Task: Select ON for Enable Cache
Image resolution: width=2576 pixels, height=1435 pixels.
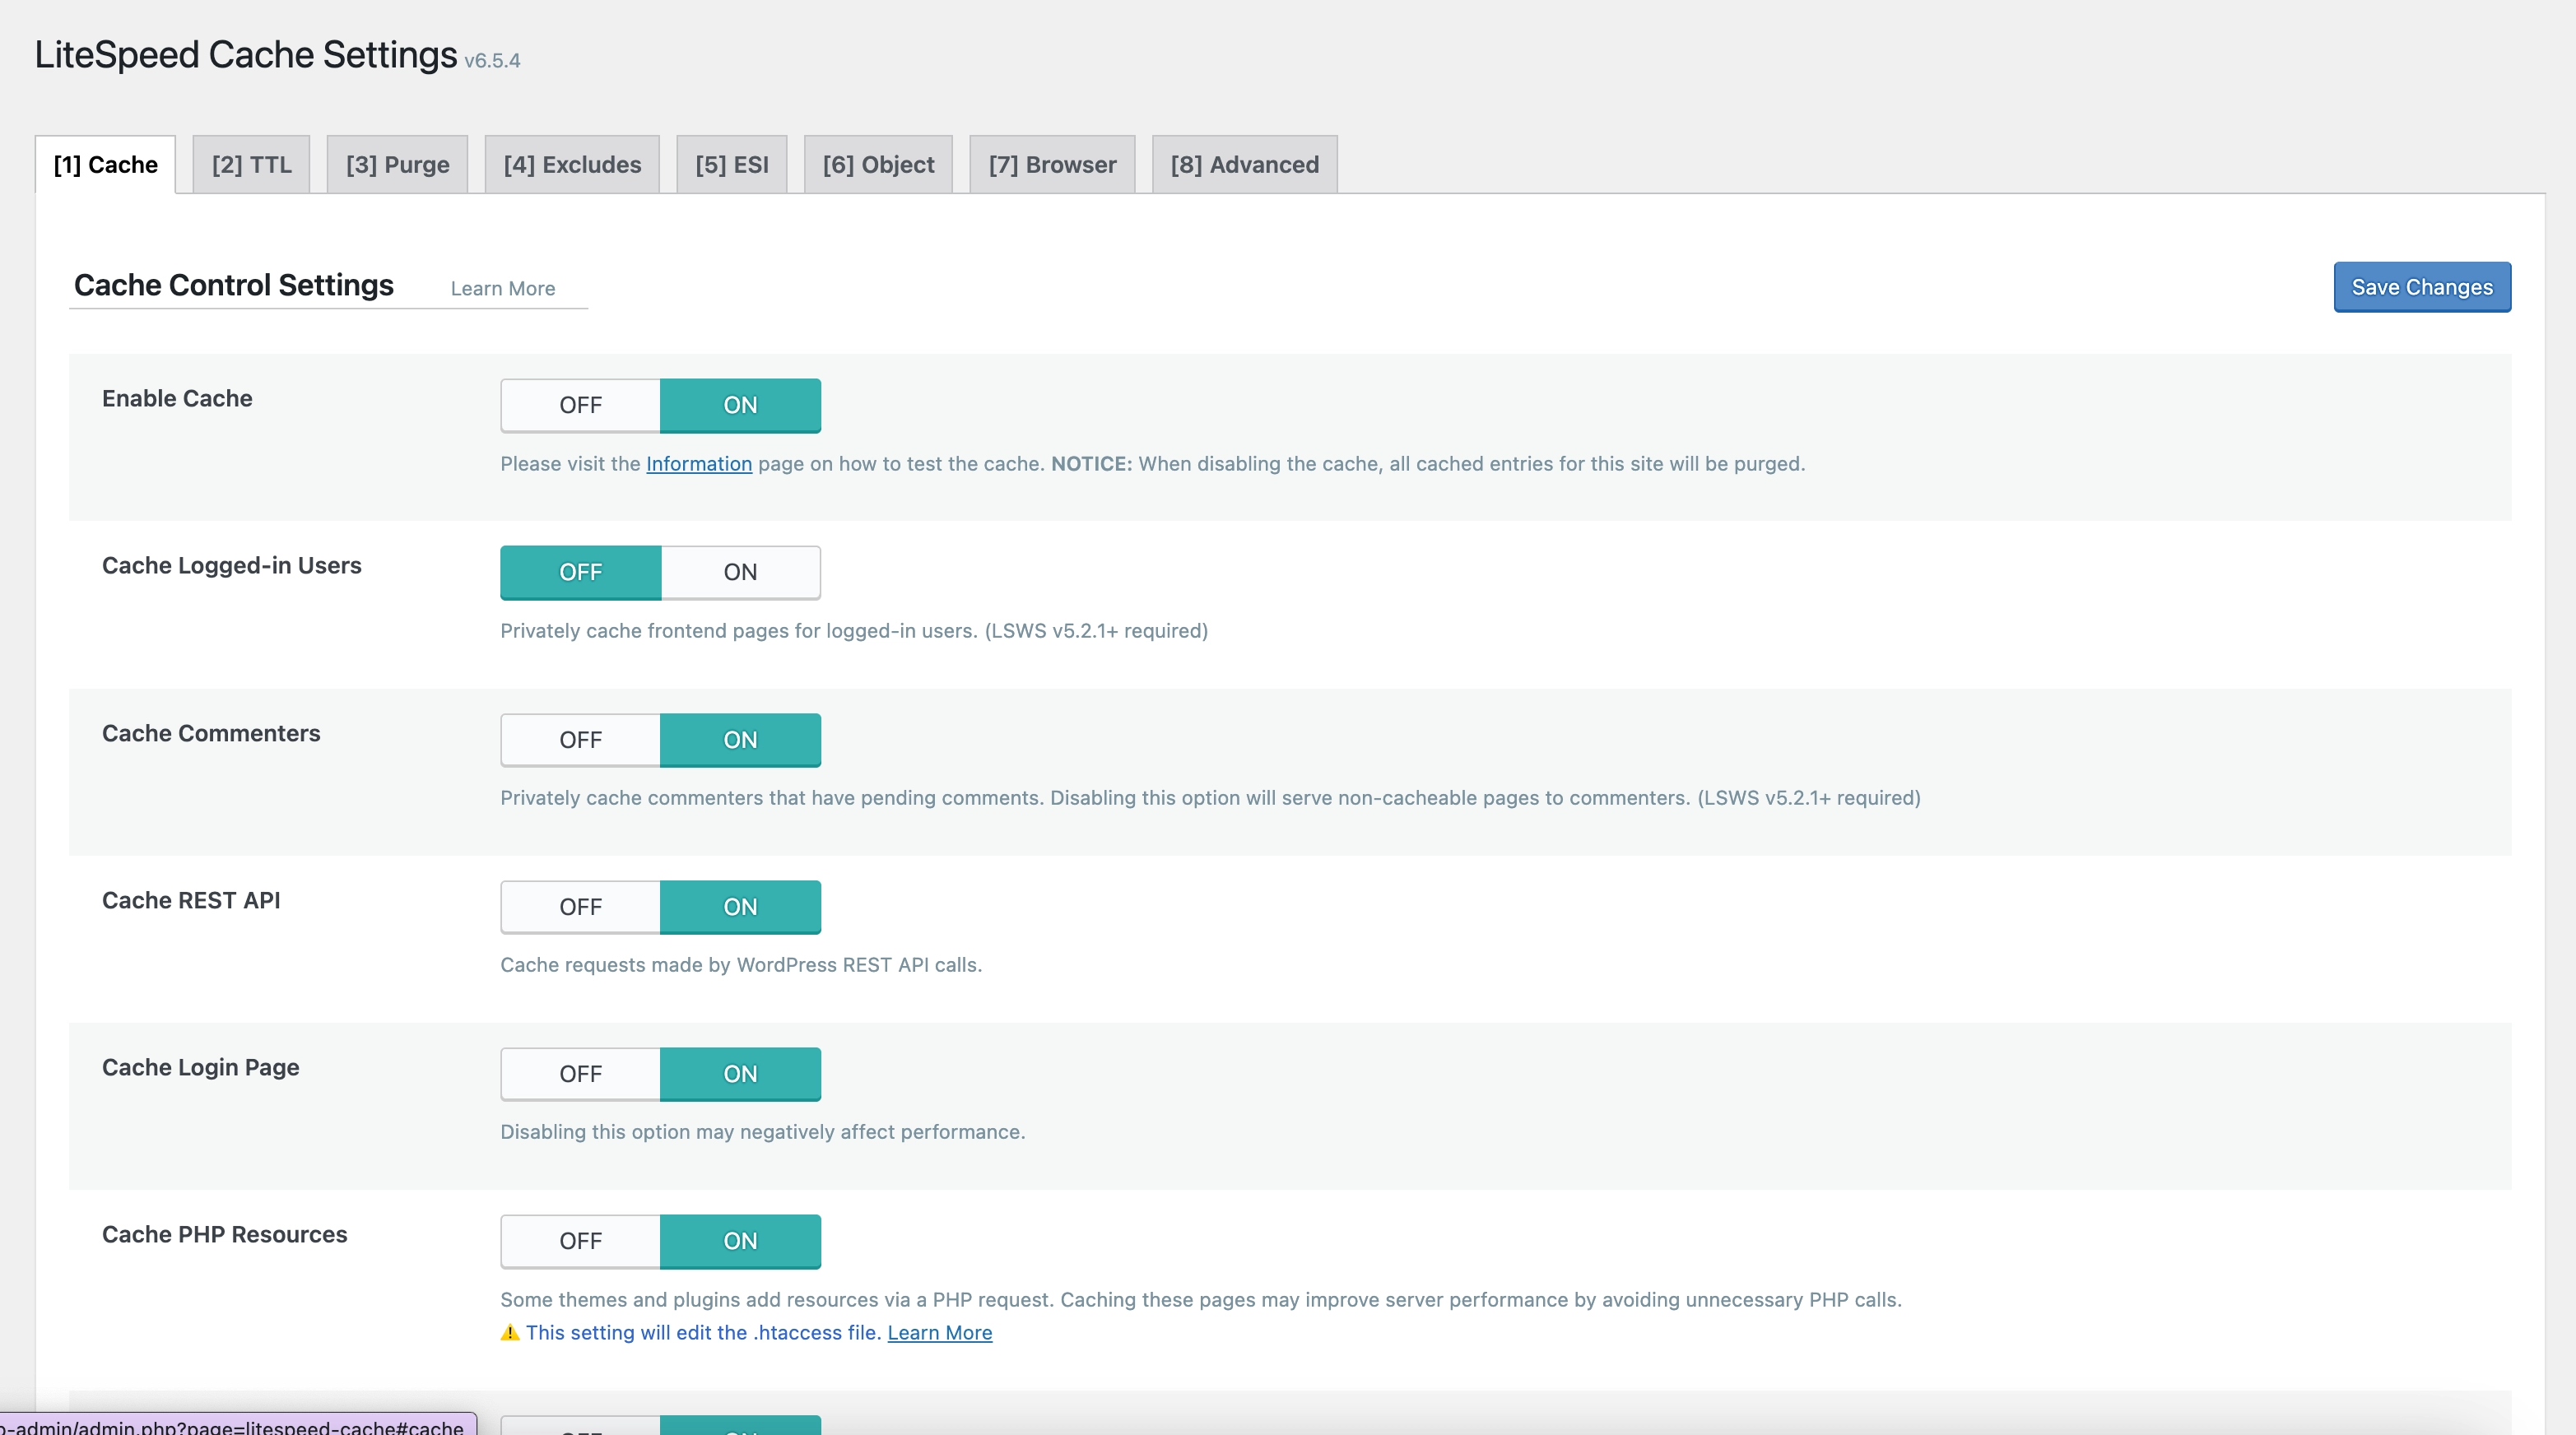Action: click(x=740, y=405)
